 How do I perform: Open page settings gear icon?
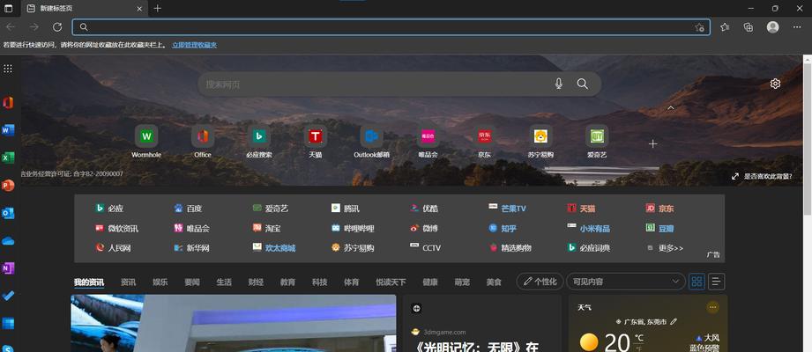(x=775, y=84)
